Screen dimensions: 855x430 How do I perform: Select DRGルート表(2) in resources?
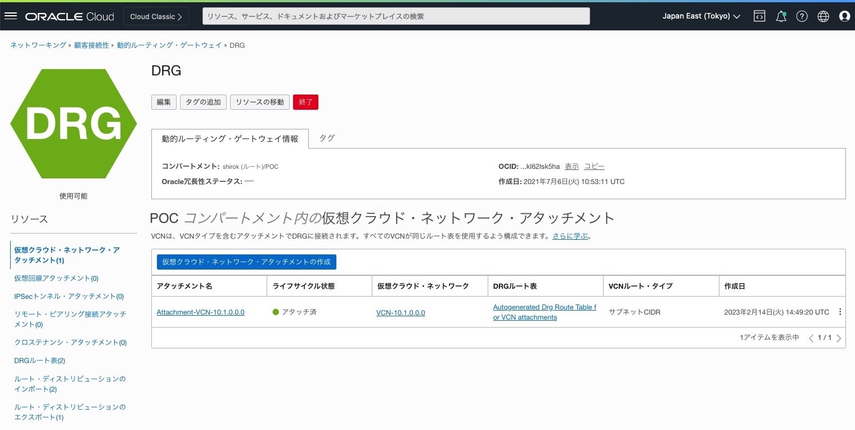(39, 360)
